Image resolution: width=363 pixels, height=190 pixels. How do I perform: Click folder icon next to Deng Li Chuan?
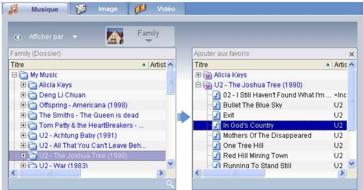tap(32, 95)
